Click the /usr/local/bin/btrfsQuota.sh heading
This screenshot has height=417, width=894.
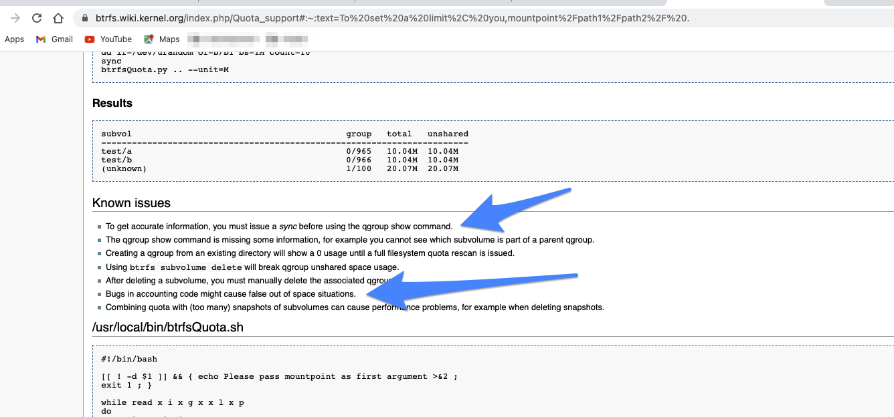coord(168,327)
